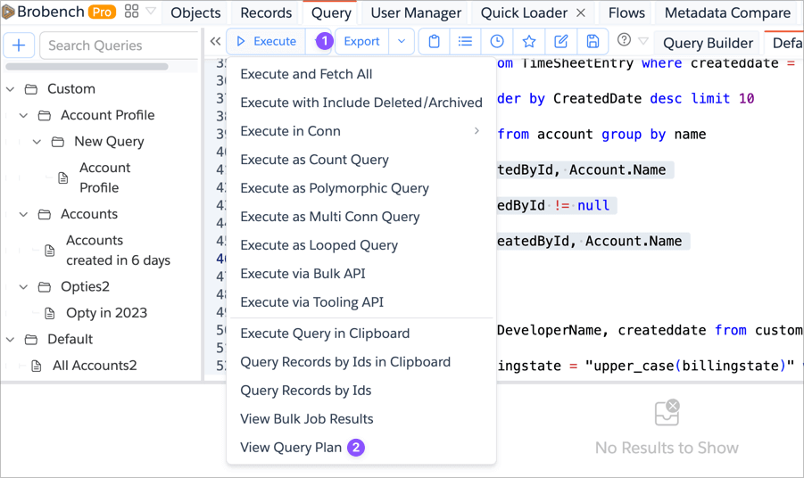Select View Query Plan from the menu
804x478 pixels.
(x=291, y=447)
